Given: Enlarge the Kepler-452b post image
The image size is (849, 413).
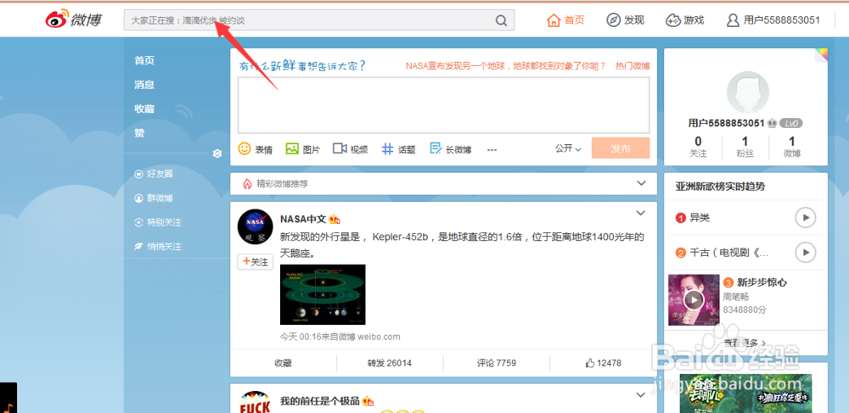Looking at the screenshot, I should [x=323, y=294].
